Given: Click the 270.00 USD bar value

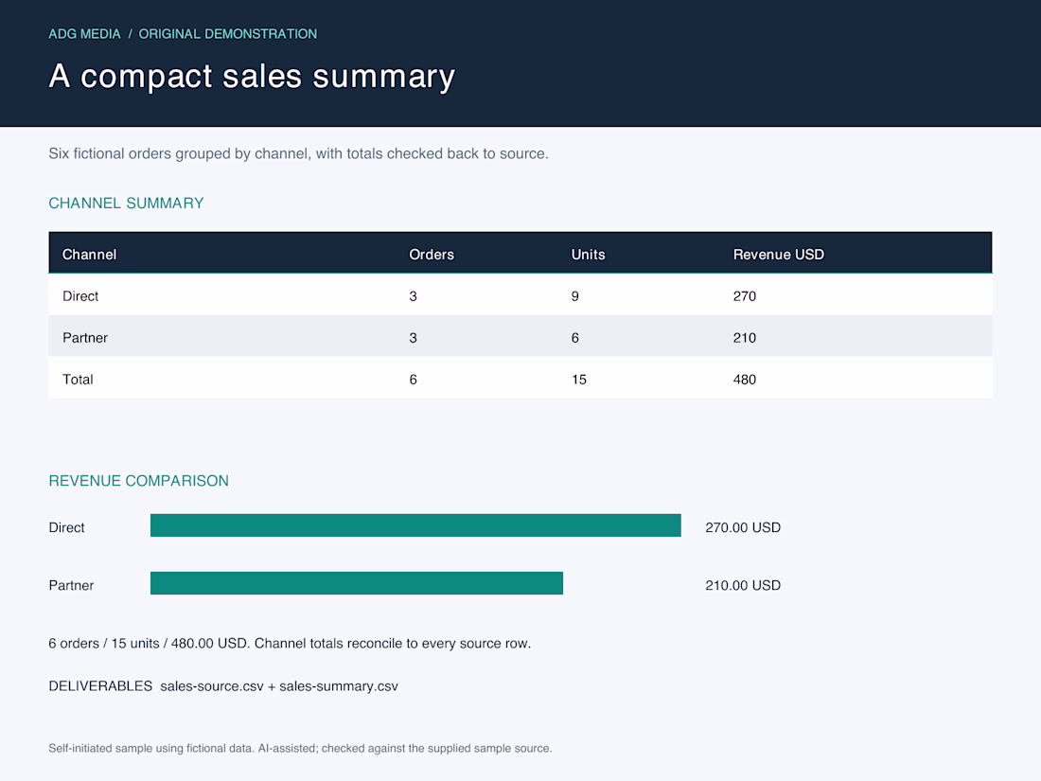Looking at the screenshot, I should click(743, 527).
